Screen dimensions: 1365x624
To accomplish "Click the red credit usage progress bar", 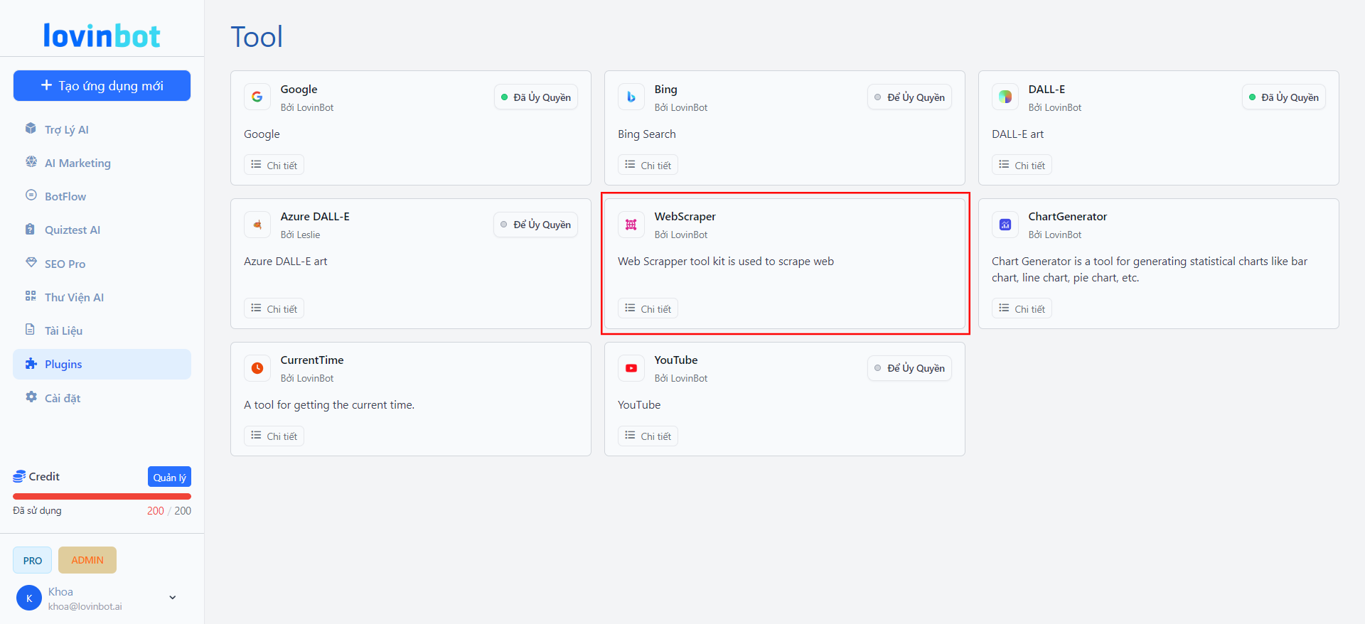I will [102, 496].
